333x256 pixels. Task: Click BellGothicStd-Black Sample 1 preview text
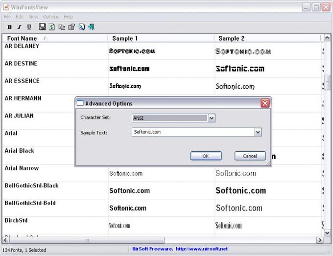[130, 190]
